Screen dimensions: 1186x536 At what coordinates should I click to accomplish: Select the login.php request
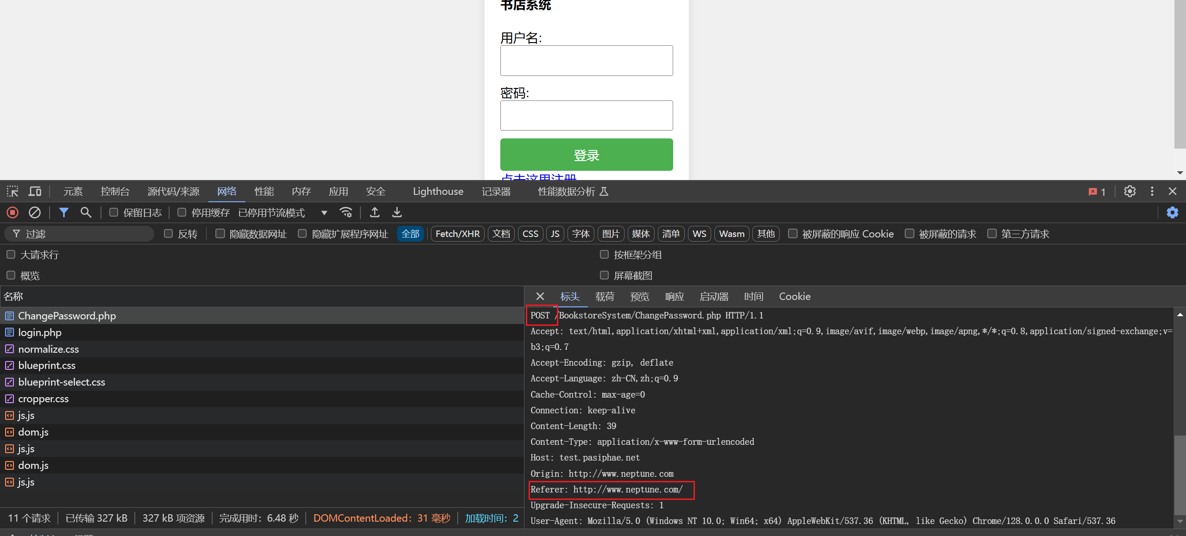click(262, 332)
